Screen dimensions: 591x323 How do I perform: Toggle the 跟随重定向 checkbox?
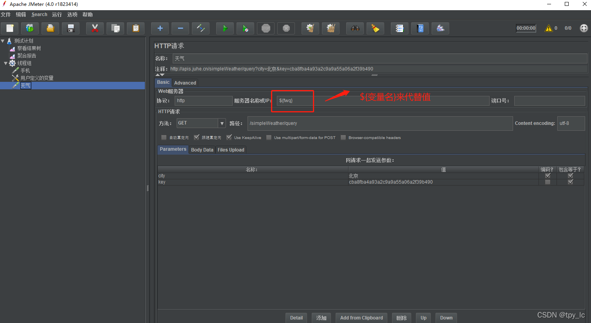(x=197, y=137)
